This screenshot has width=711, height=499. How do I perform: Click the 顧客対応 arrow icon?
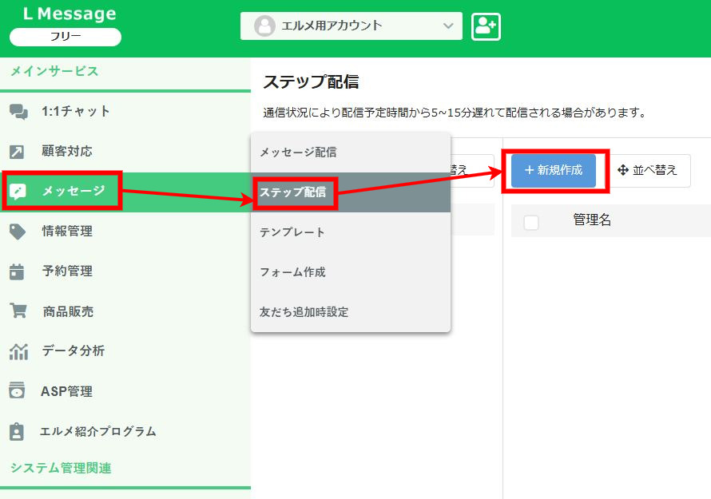18,152
